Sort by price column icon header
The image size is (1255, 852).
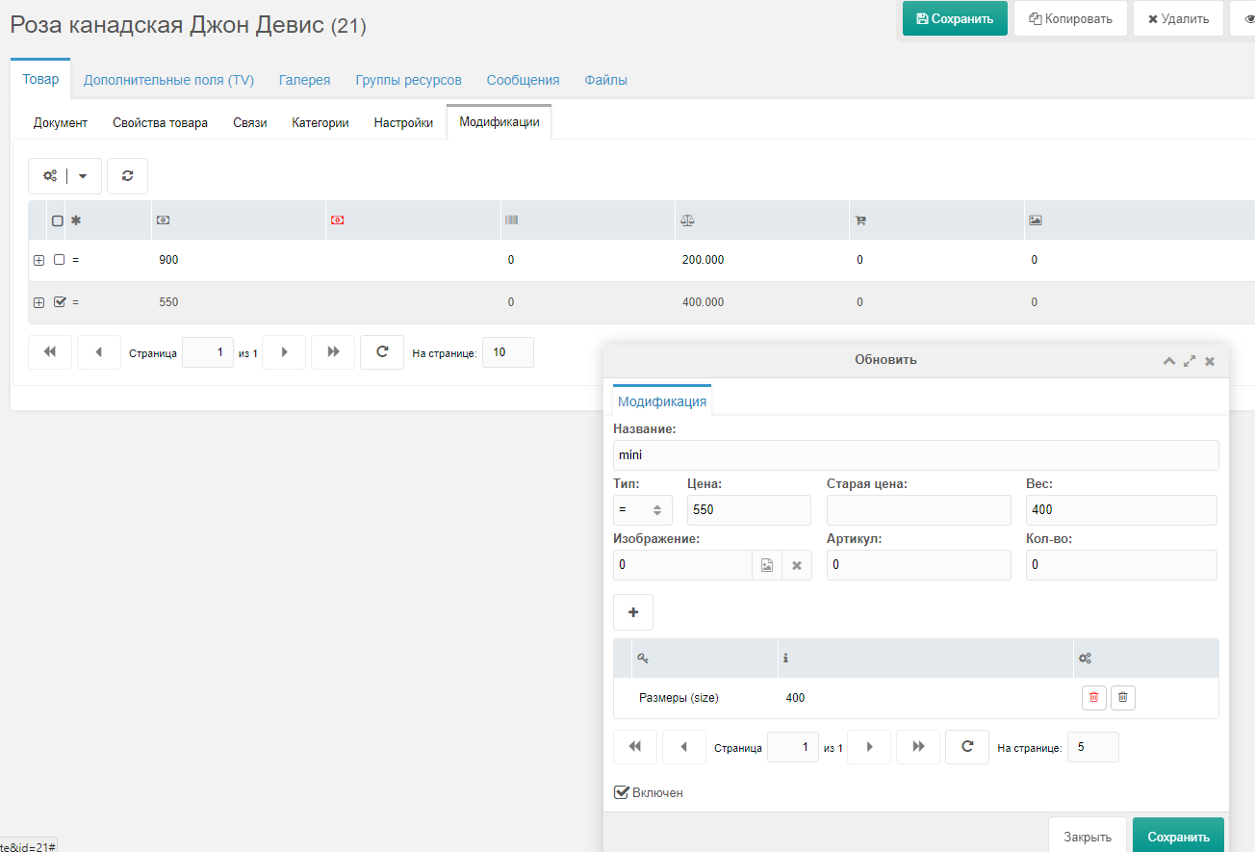pyautogui.click(x=163, y=220)
